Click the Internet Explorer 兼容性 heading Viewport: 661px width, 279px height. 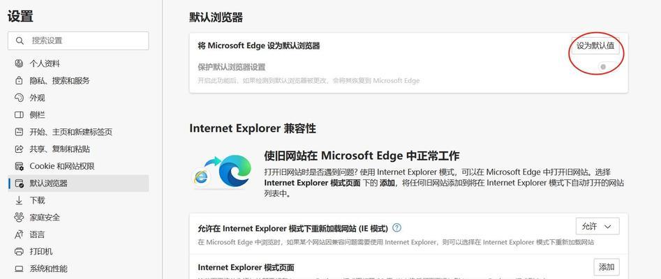pos(253,128)
